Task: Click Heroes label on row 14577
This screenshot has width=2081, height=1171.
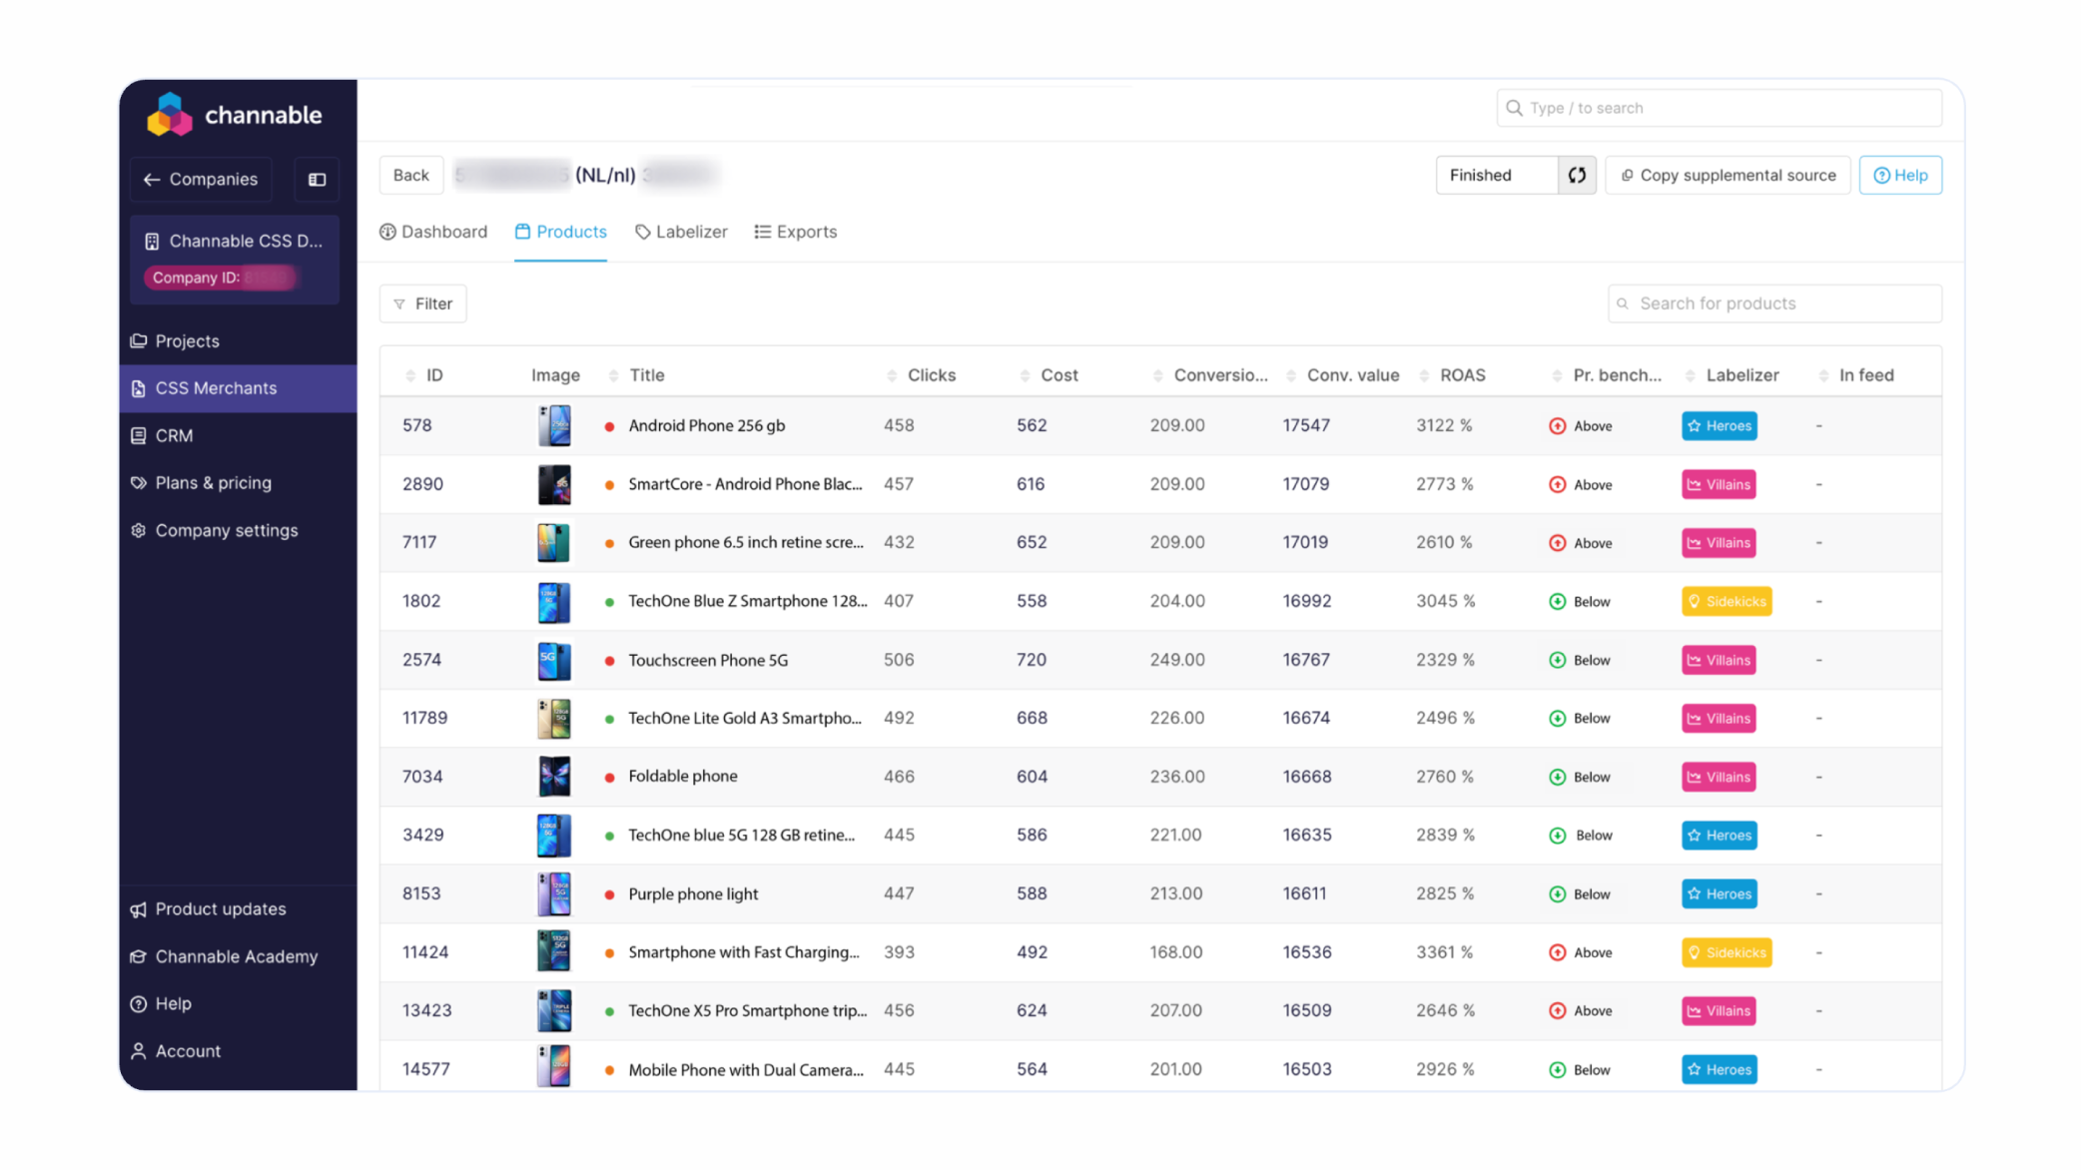Action: (x=1720, y=1069)
